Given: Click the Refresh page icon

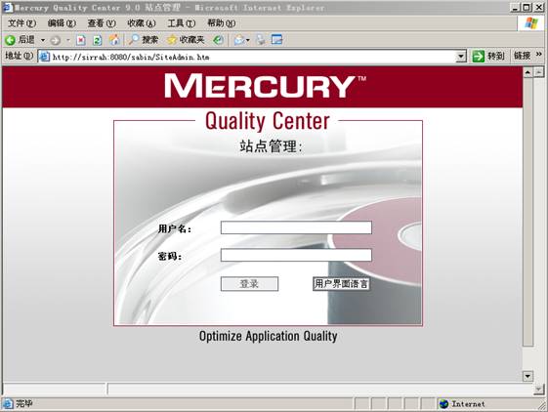Looking at the screenshot, I should [x=97, y=40].
